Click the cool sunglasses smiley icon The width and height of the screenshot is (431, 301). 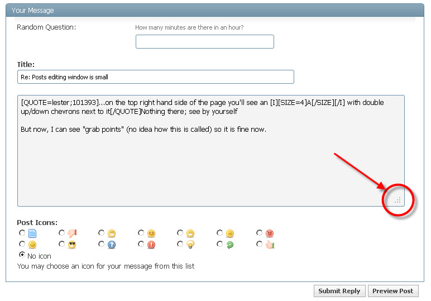71,245
